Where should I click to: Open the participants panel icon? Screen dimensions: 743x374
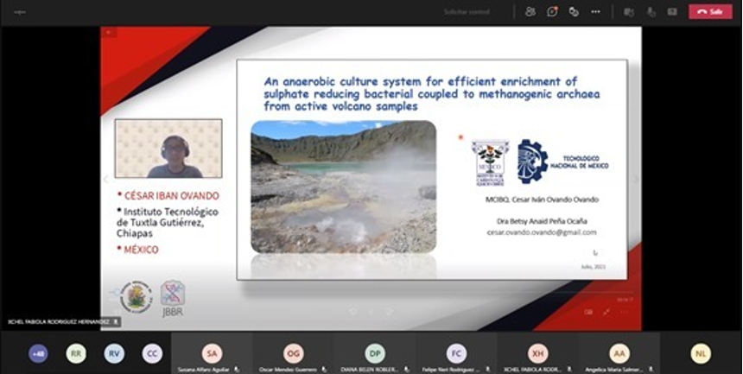tap(530, 12)
